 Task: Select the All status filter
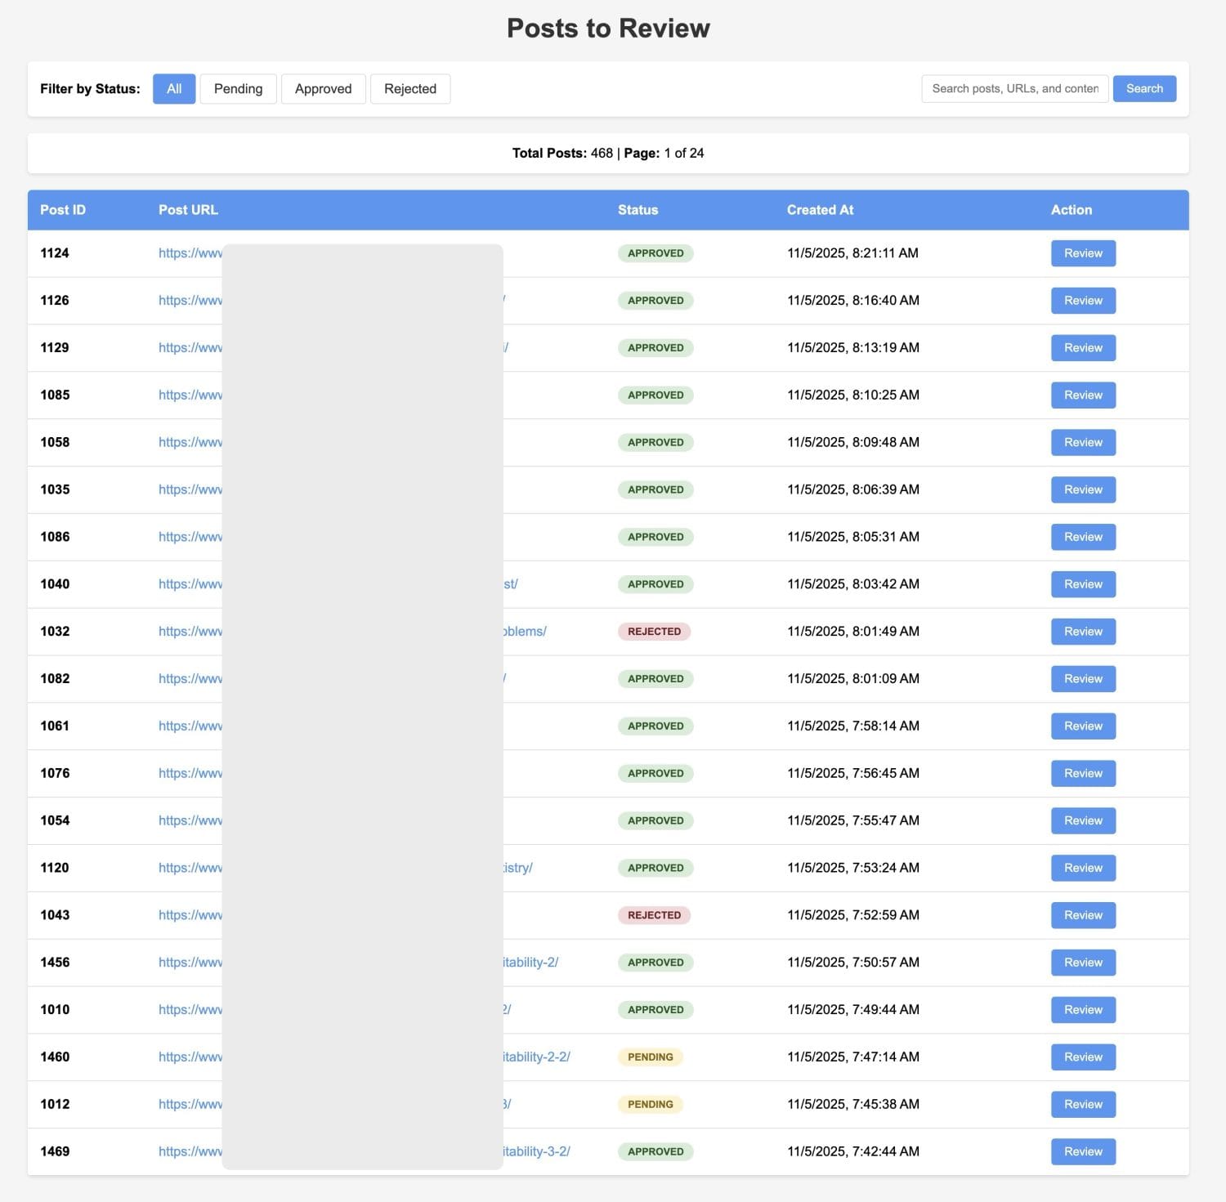(x=174, y=89)
